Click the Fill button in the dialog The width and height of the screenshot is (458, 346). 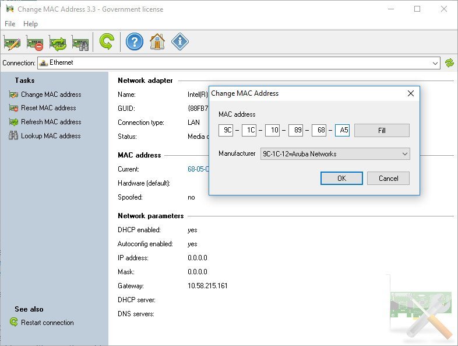click(x=382, y=130)
